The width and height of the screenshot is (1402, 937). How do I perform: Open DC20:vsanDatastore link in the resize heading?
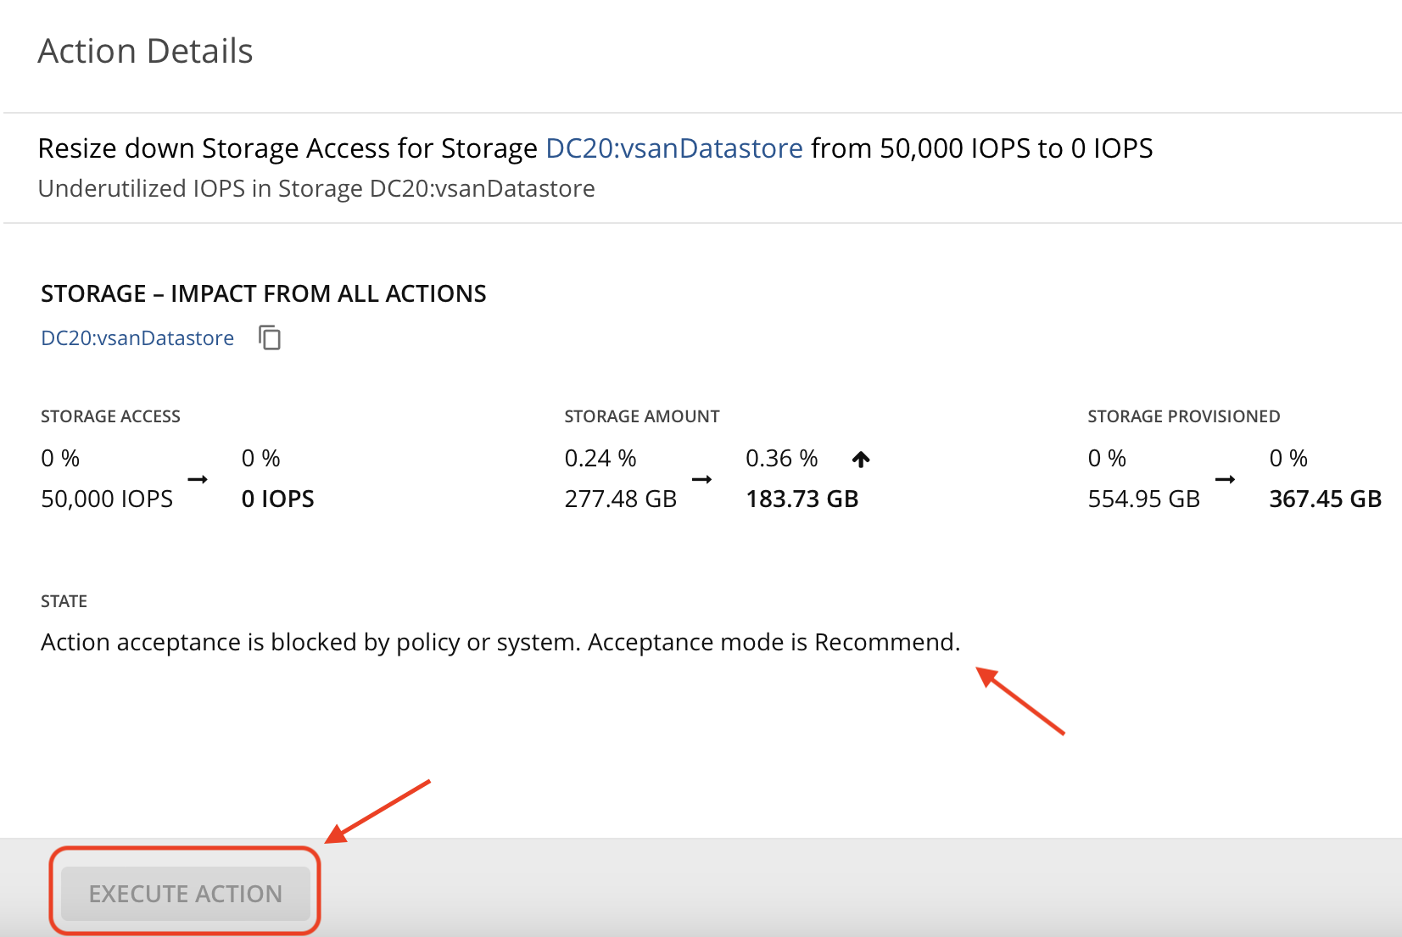(x=674, y=148)
